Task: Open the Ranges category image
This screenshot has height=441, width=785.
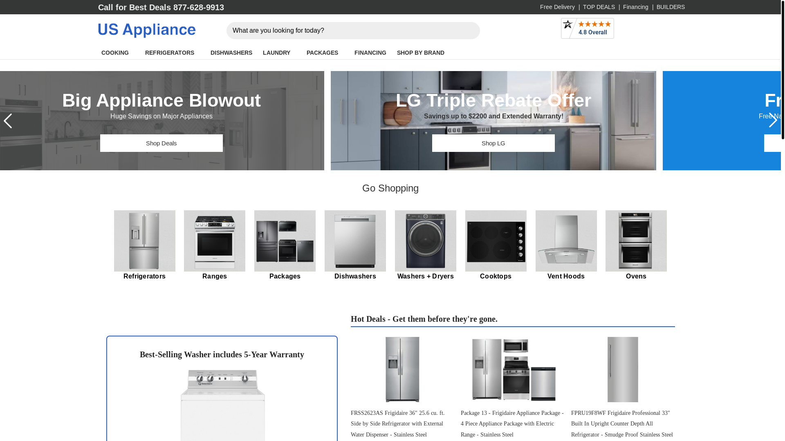Action: (x=215, y=241)
